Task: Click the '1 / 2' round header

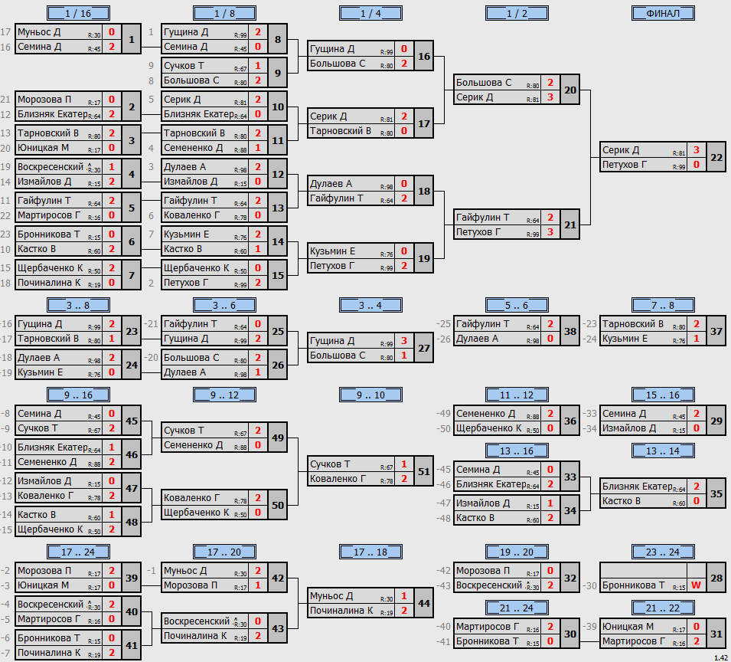Action: pos(517,13)
